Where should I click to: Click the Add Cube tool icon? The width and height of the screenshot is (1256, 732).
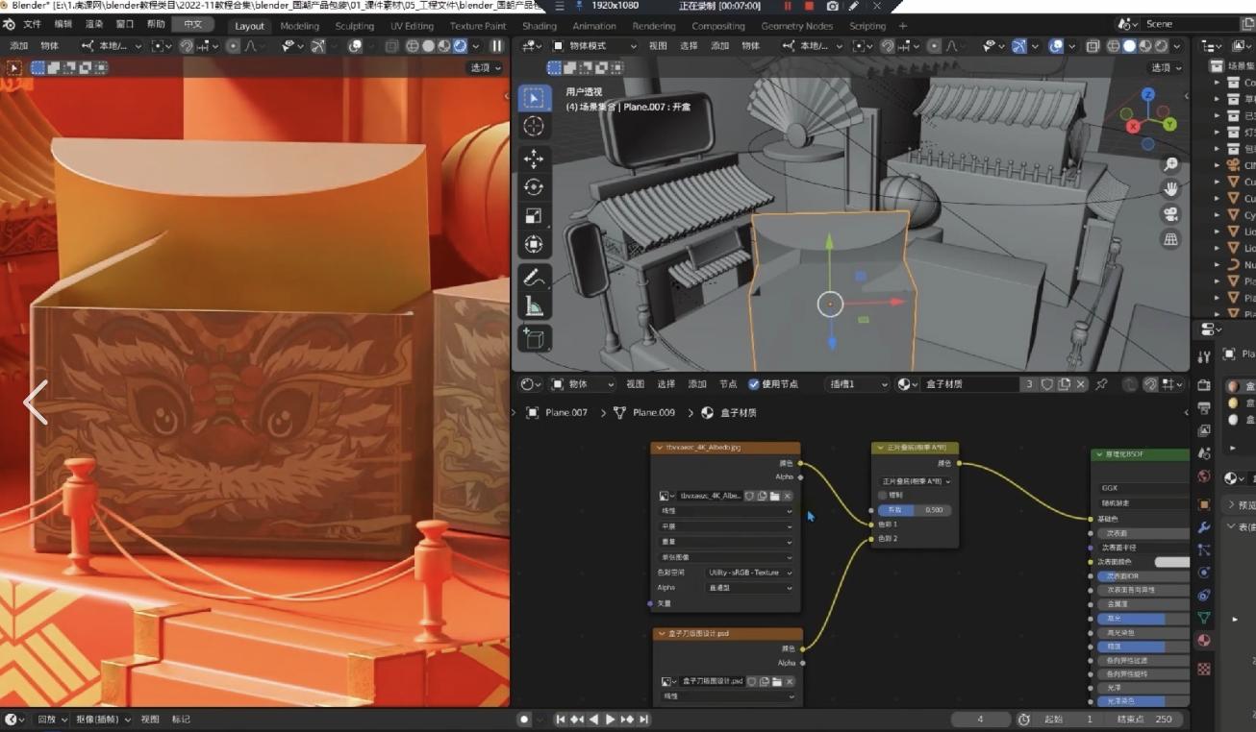pos(534,338)
